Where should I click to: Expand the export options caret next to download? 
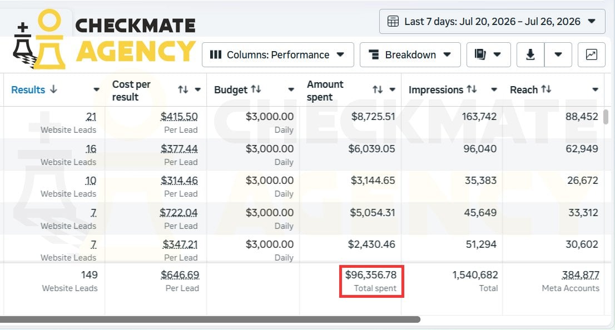558,54
